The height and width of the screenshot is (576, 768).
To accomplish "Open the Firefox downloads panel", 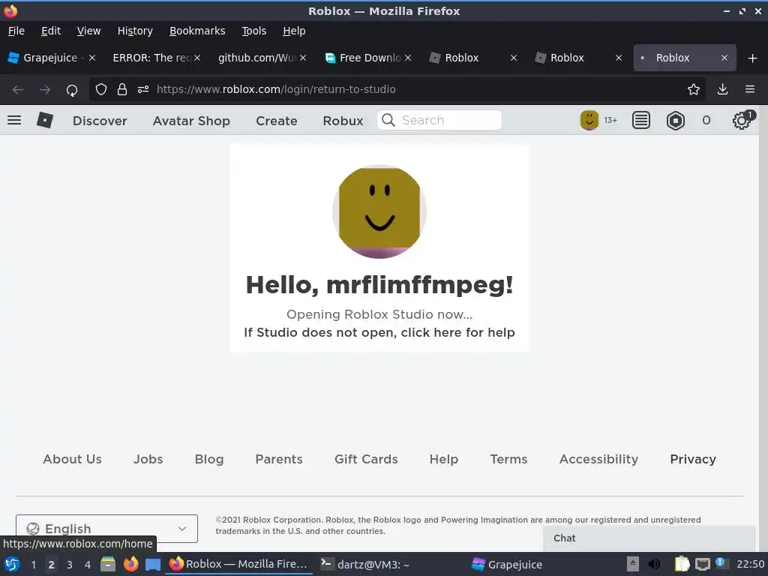I will pos(722,89).
